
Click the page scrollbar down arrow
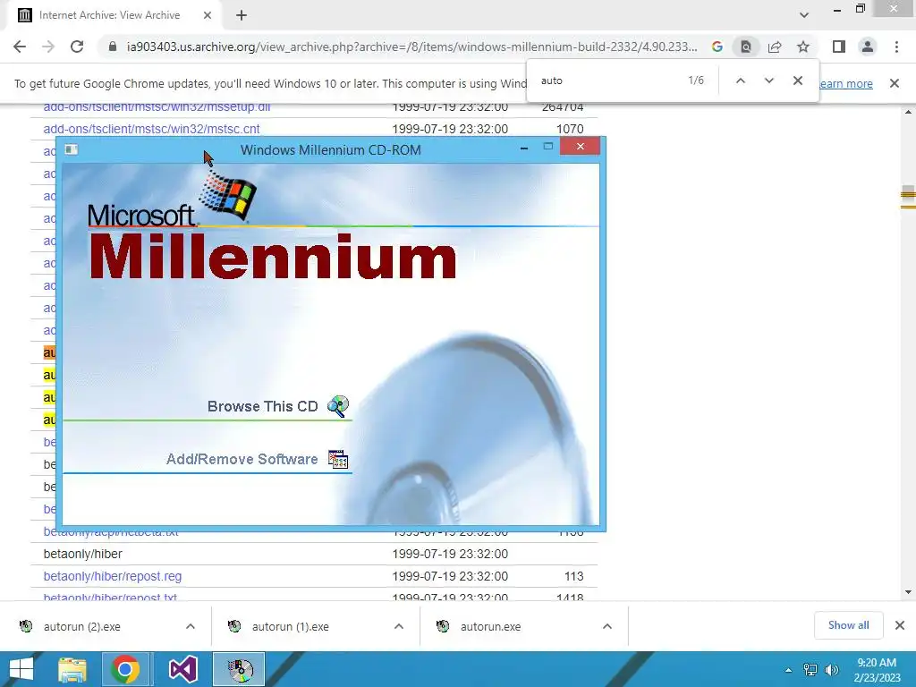click(908, 592)
